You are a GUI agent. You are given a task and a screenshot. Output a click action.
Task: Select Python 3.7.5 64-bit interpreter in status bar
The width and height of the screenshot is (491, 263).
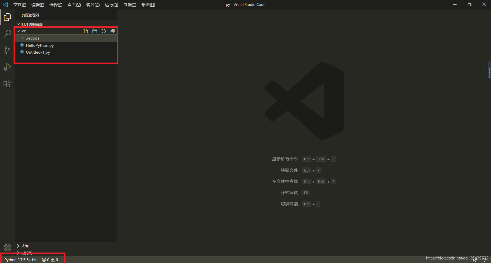click(x=20, y=260)
